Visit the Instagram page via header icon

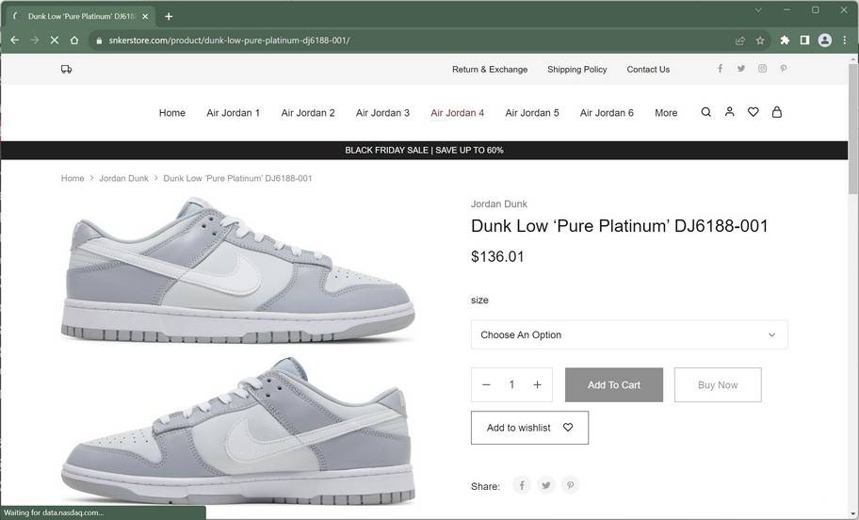pos(762,69)
